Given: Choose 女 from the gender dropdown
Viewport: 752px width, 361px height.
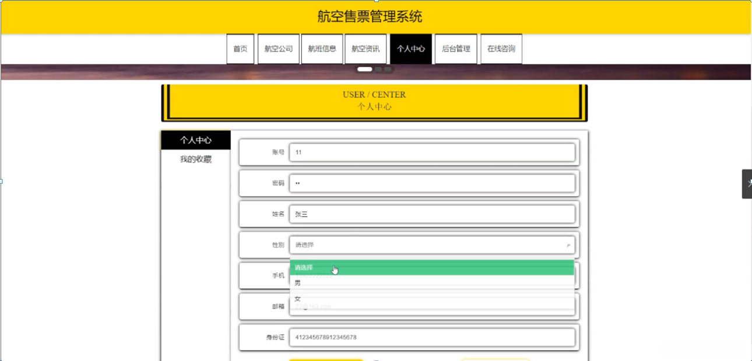Looking at the screenshot, I should tap(432, 299).
